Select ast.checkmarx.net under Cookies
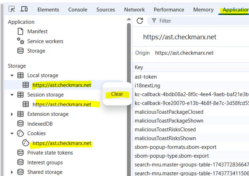249x176 pixels. pos(62,143)
